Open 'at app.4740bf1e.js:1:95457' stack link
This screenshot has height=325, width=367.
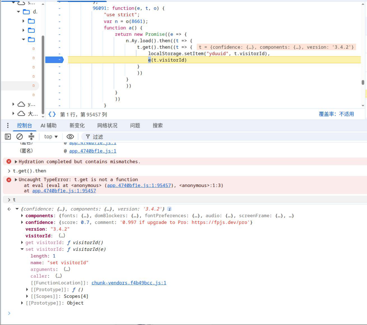(x=64, y=191)
